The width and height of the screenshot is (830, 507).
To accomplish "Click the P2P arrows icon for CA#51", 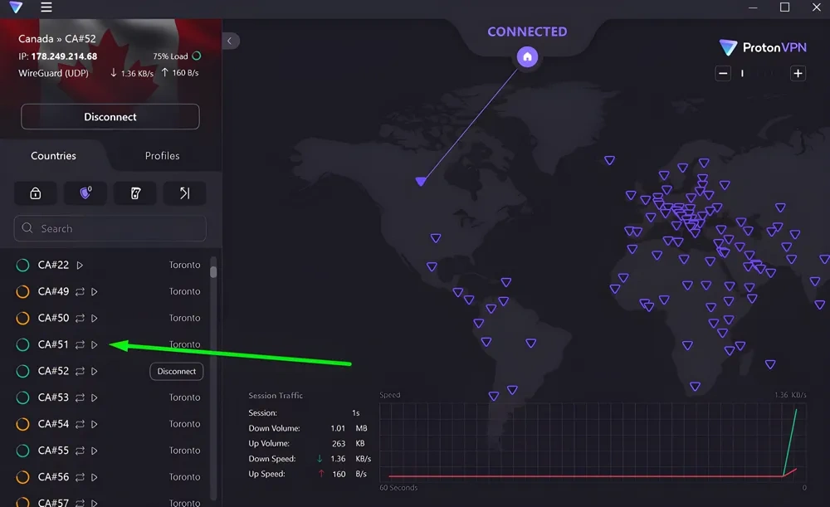I will coord(80,344).
